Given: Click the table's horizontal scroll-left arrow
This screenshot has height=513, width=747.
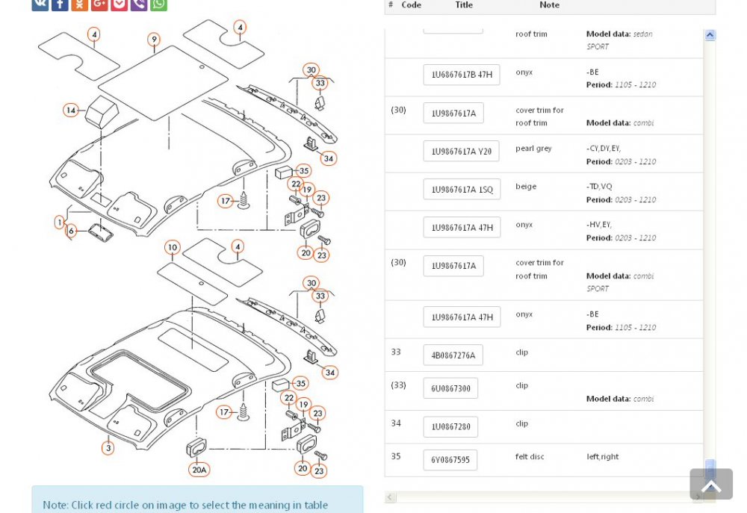Looking at the screenshot, I should coord(390,497).
